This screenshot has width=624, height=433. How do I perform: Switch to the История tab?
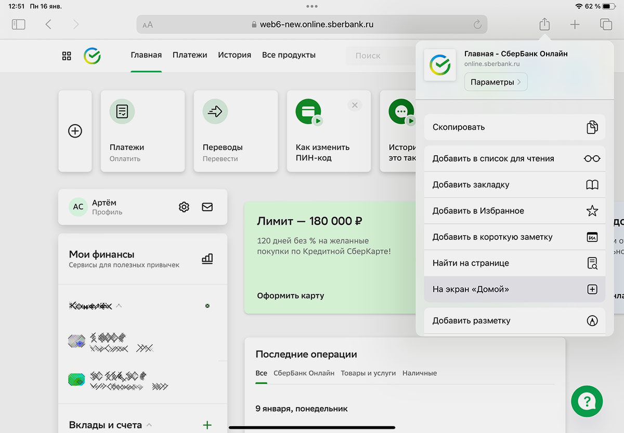(x=235, y=55)
